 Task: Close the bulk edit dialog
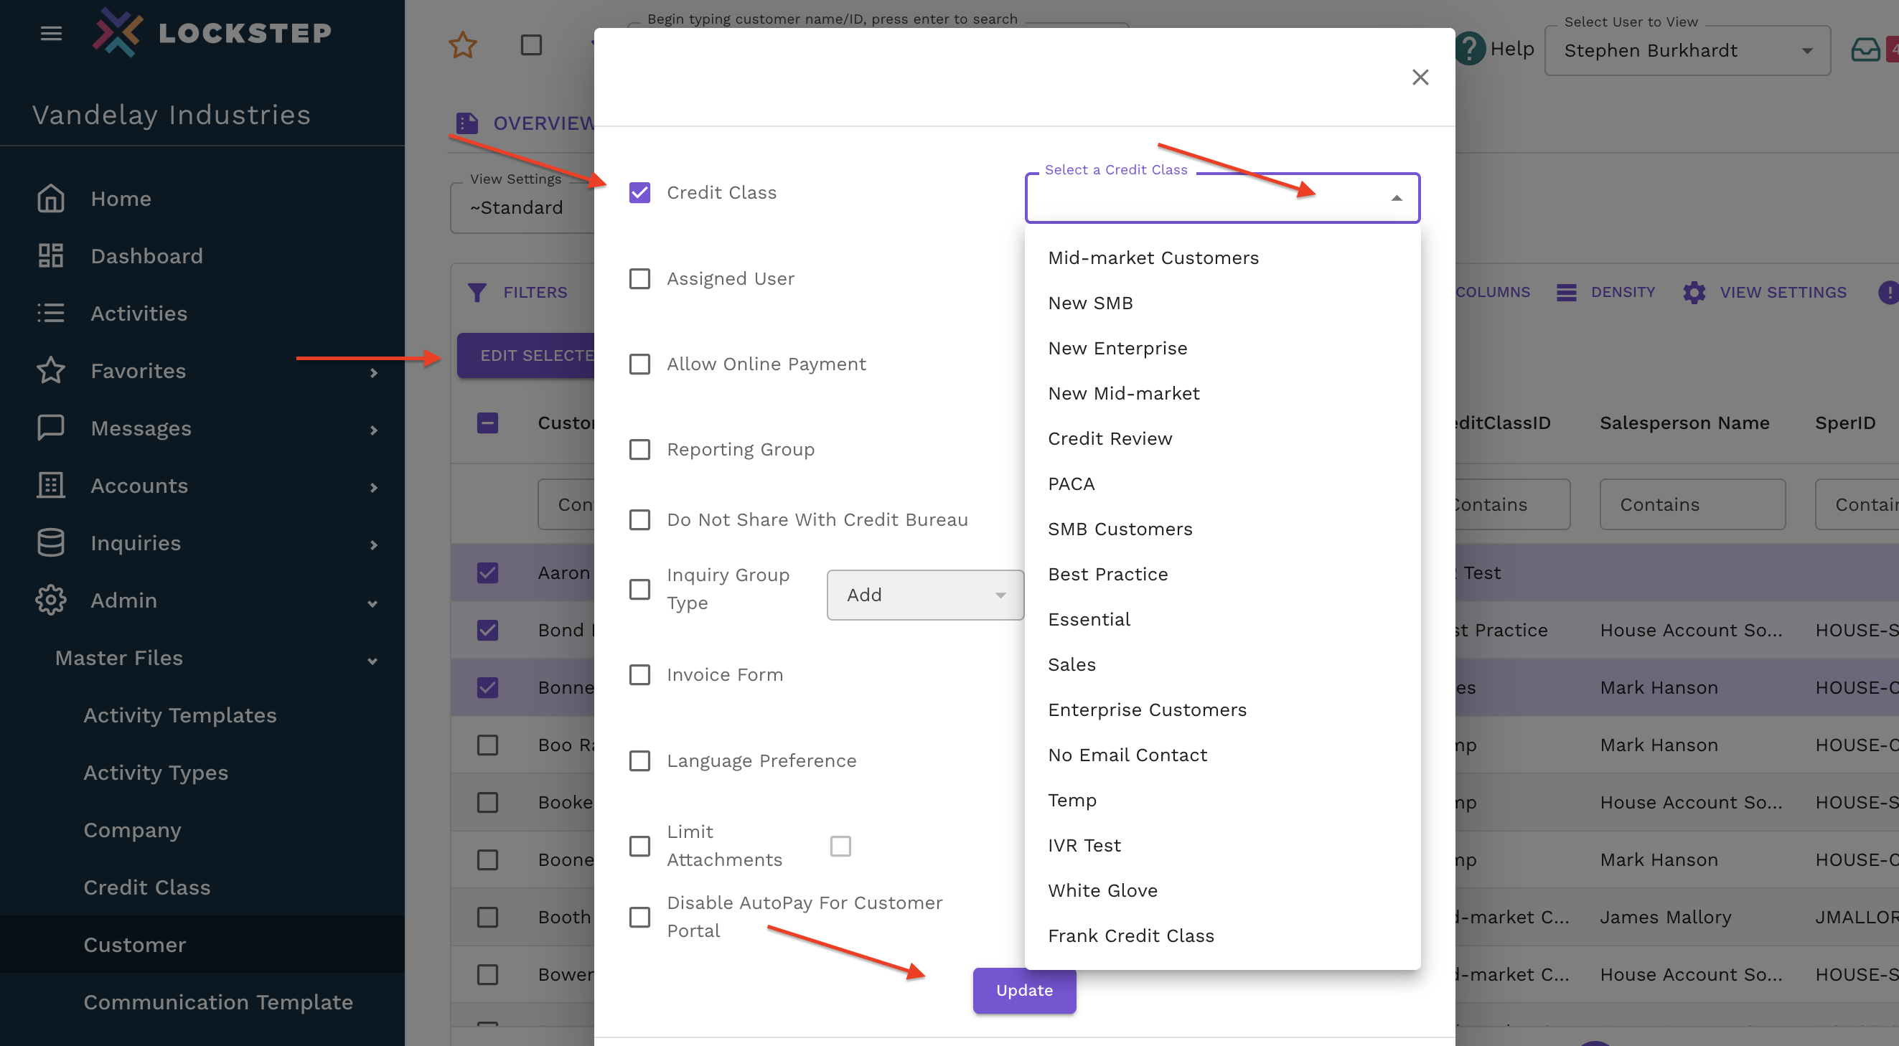(1420, 77)
